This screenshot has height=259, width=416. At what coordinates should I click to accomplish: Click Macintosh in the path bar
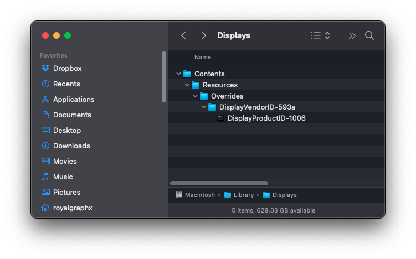click(x=199, y=195)
